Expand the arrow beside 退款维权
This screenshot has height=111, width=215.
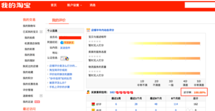click(41, 96)
